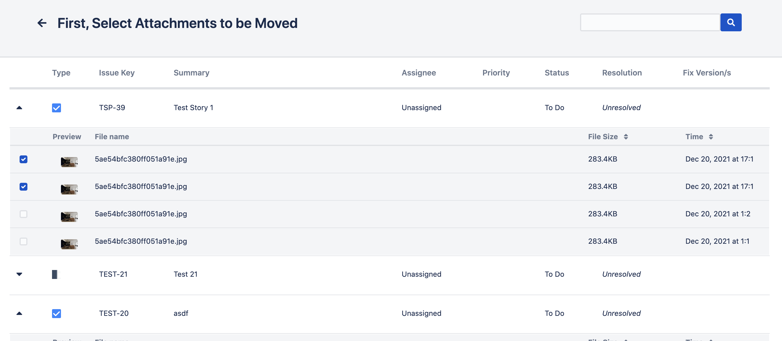Uncheck the first attachment checkbox
Screen dimensions: 782x341
click(x=23, y=159)
